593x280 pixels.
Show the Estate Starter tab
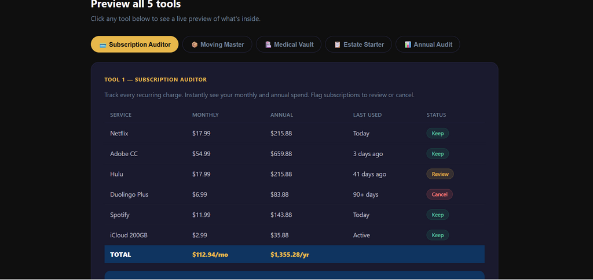click(x=358, y=44)
